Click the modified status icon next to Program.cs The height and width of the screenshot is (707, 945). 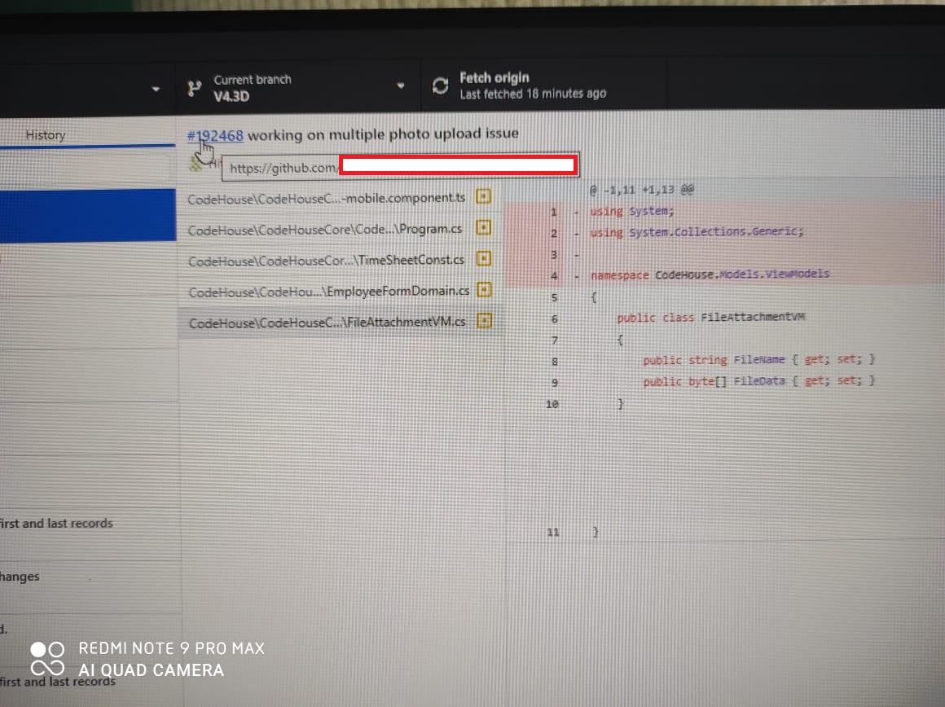484,228
